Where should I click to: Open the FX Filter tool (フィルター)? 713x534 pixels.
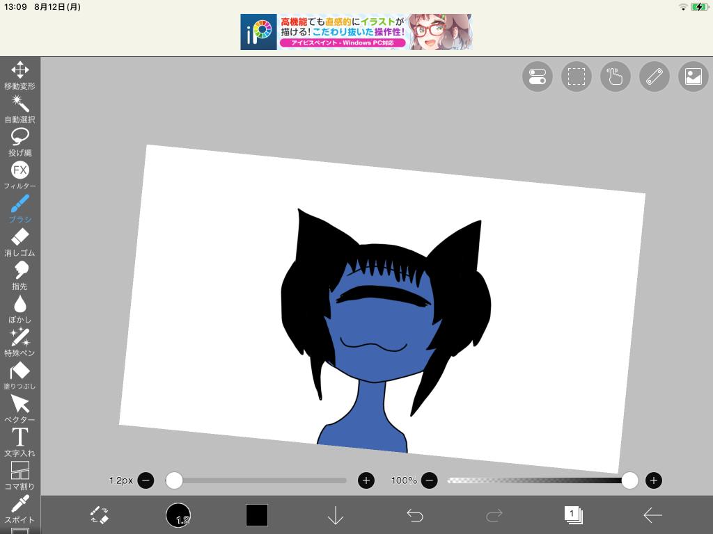coord(19,175)
